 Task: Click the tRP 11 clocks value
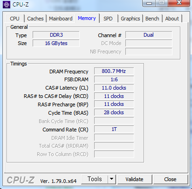click(114, 104)
